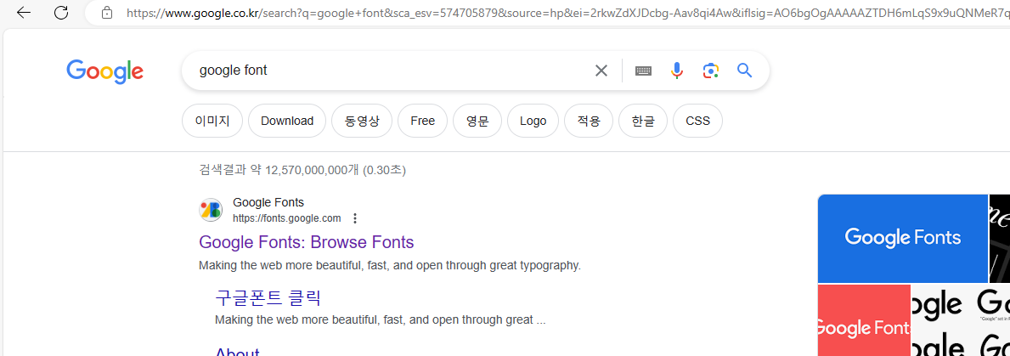The width and height of the screenshot is (1010, 356).
Task: Pick the Logo filter chip
Action: 533,121
